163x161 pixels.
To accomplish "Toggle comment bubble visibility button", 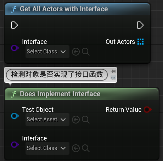I will [x=113, y=78].
